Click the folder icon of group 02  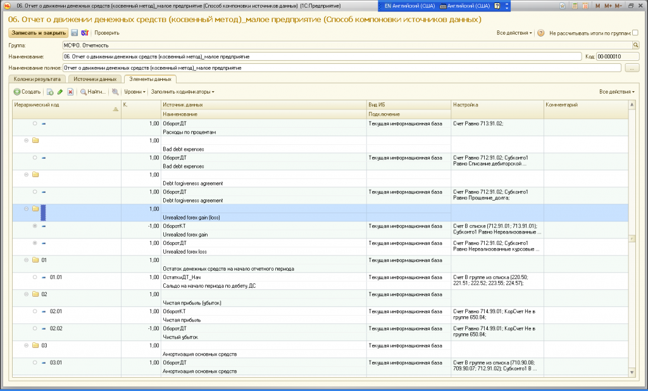tap(35, 294)
